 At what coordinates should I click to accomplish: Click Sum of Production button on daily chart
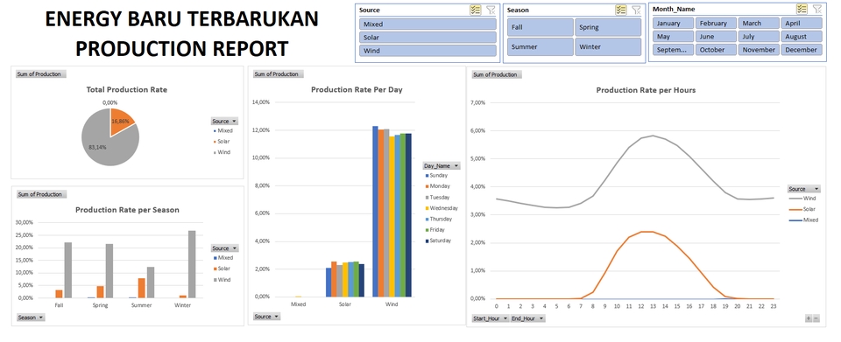279,74
